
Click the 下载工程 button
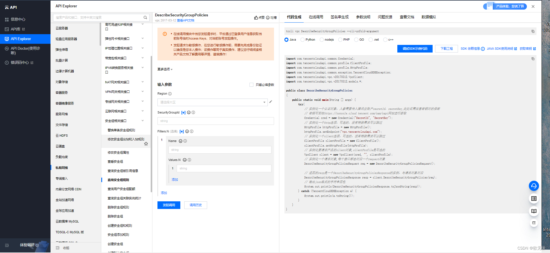coord(446,49)
